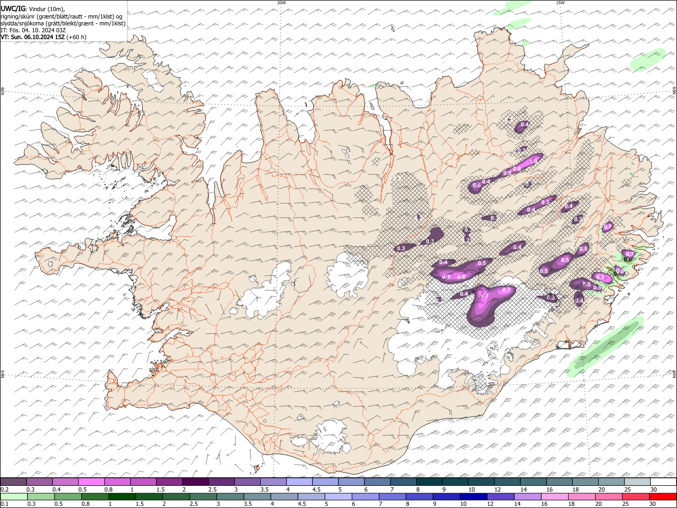Pick the bottom-row swatch starting at 0.3

pos(41,496)
